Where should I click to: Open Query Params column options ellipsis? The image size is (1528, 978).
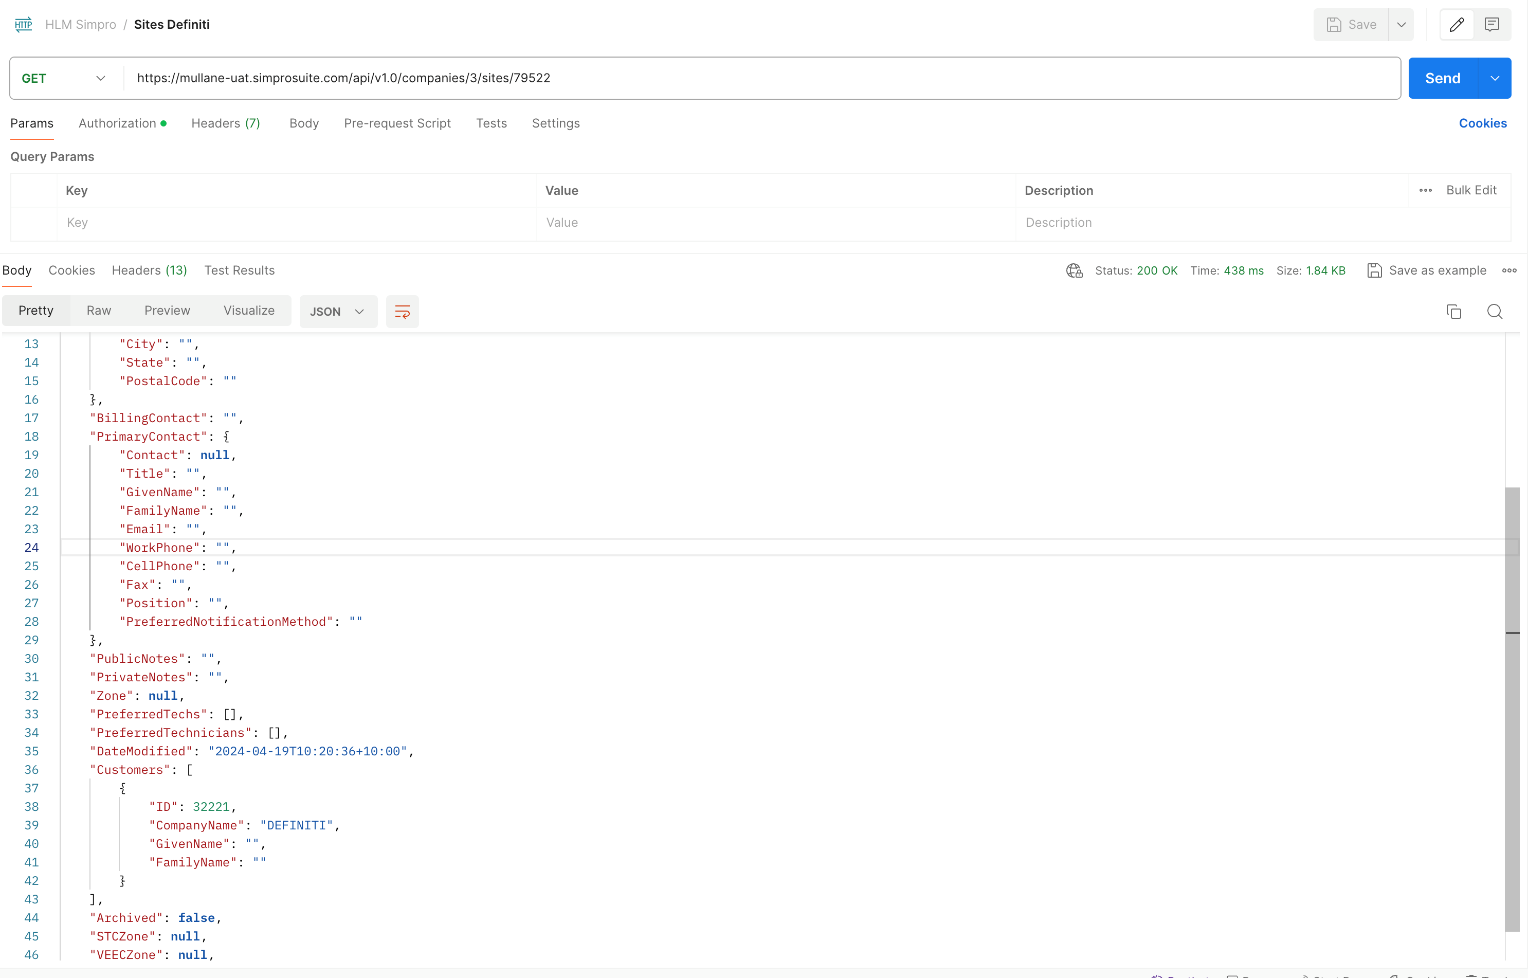click(x=1425, y=191)
